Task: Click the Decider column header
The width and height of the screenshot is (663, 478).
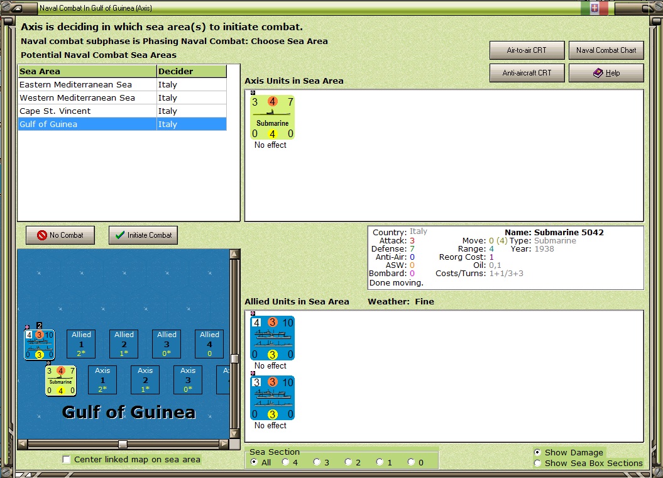Action: tap(192, 71)
